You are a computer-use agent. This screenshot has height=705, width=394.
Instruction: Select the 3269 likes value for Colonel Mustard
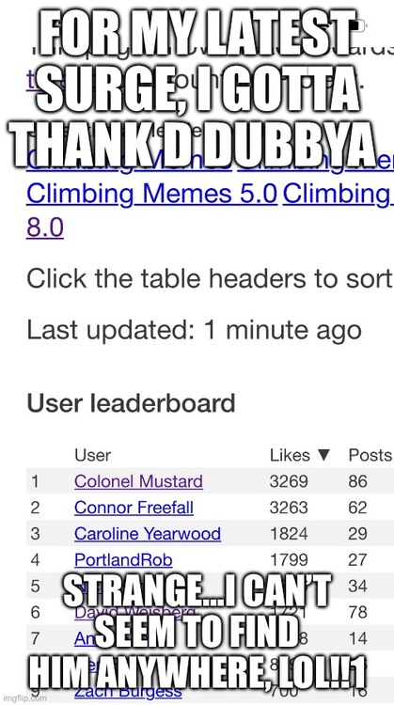[289, 481]
